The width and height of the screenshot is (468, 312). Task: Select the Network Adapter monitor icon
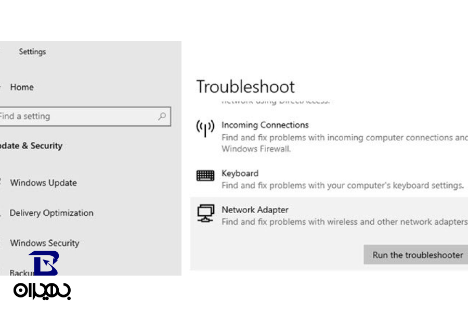point(205,213)
